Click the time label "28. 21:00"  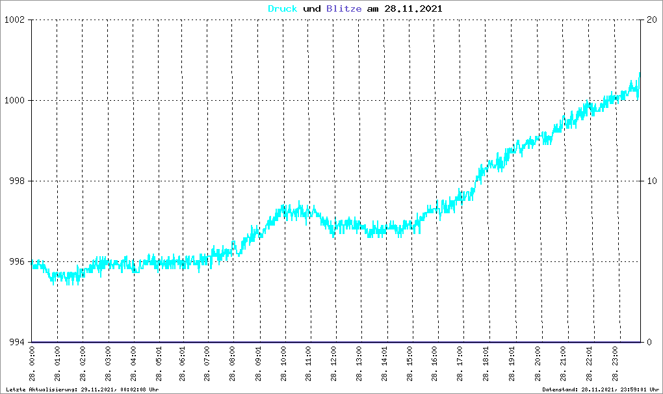coord(563,363)
